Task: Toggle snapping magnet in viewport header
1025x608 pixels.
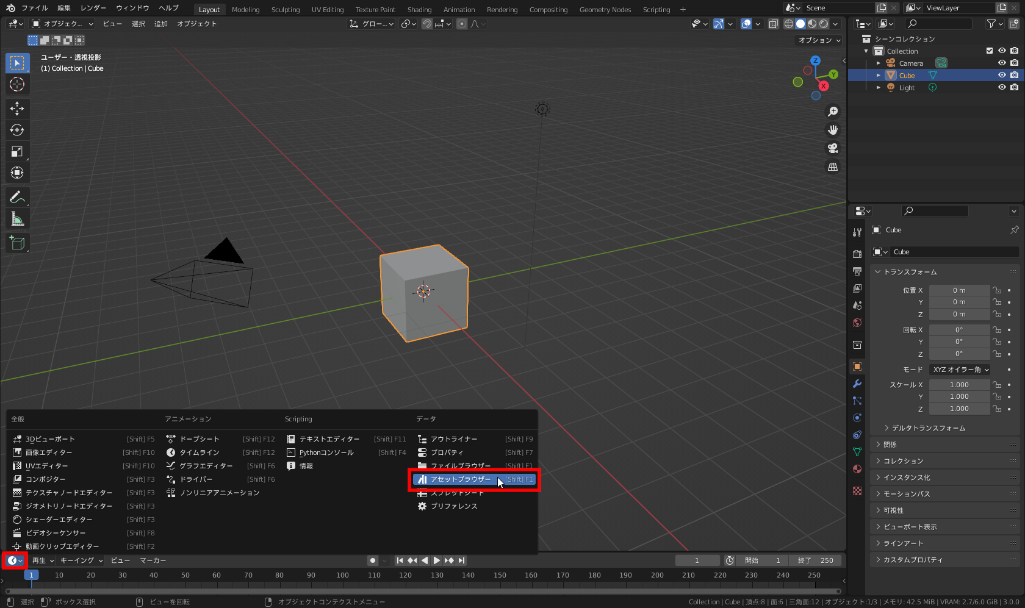Action: point(427,24)
